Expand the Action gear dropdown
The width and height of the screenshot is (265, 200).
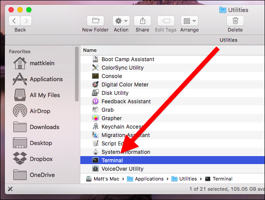point(121,21)
